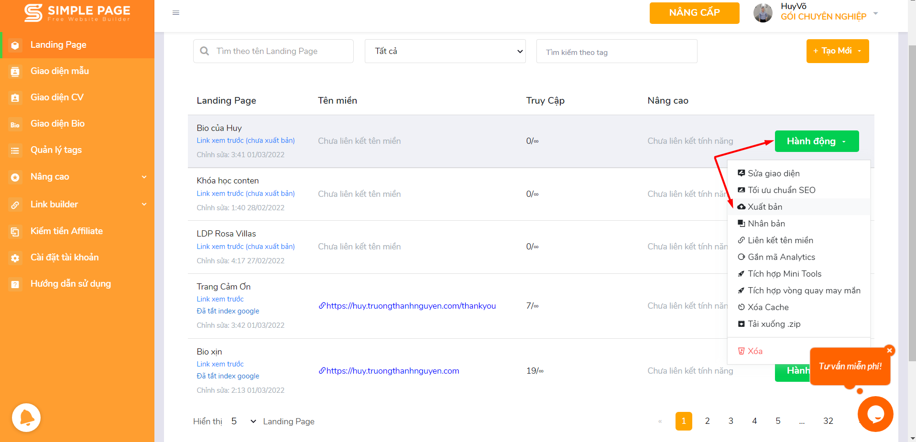Click the Giao diện Bio sidebar icon
Viewport: 916px width, 442px height.
click(x=15, y=124)
